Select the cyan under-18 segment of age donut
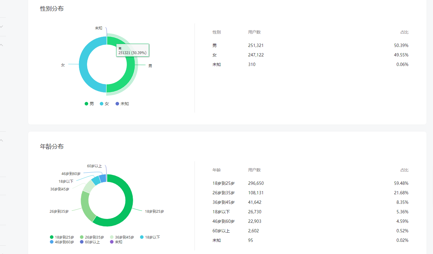Image resolution: width=433 pixels, height=254 pixels. 96,180
